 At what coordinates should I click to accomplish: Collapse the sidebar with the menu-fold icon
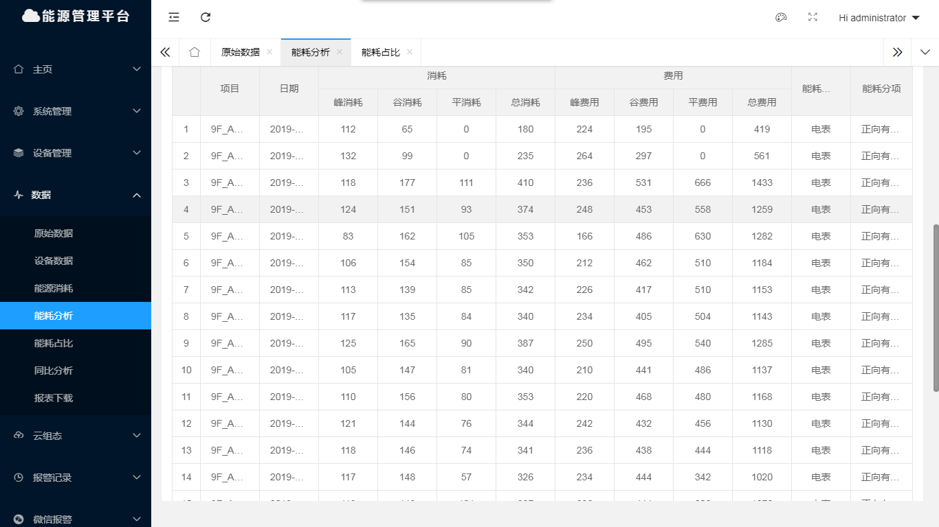tap(174, 18)
